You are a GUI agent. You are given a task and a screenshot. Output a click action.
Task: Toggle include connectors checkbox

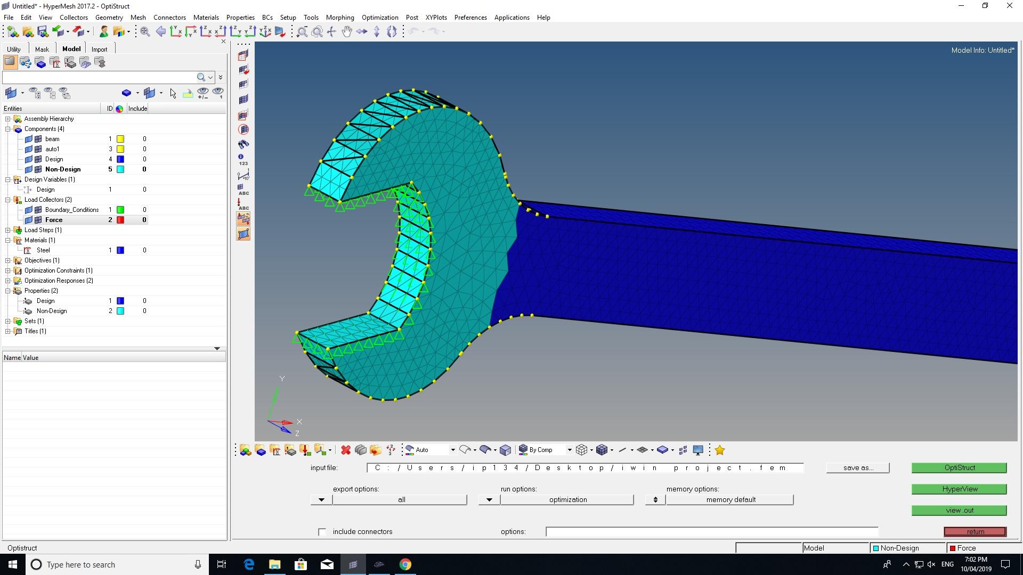[322, 531]
